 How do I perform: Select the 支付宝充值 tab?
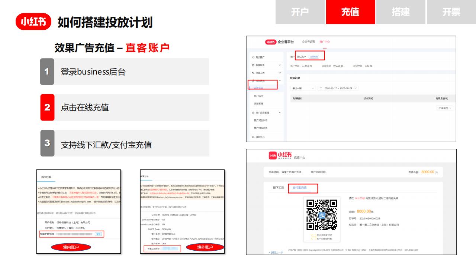tap(300, 188)
